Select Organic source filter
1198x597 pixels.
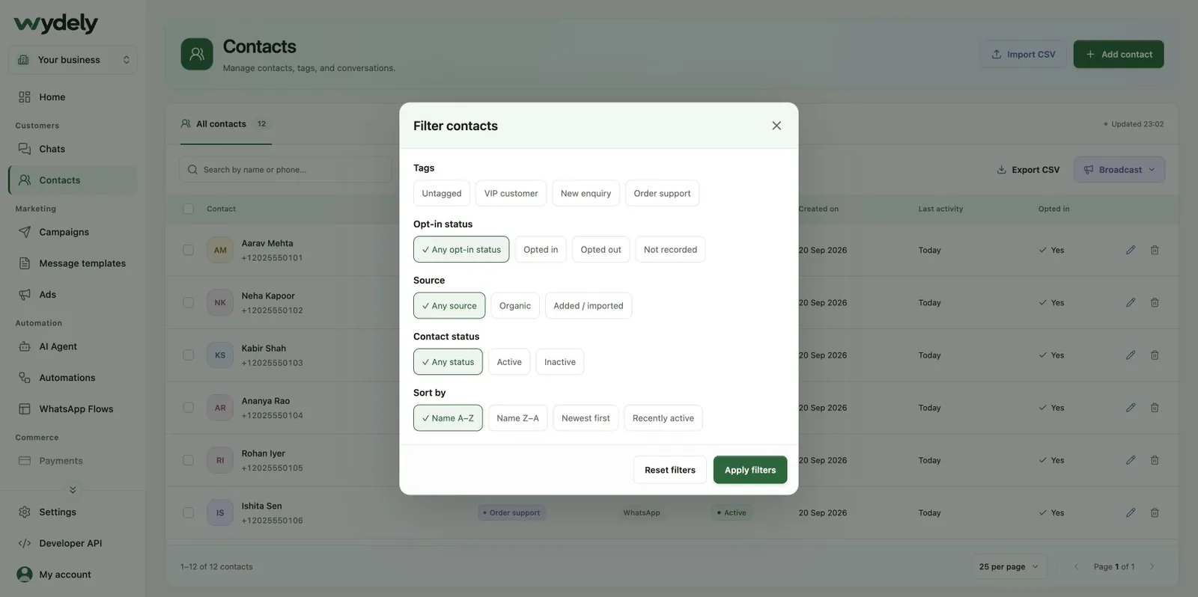tap(515, 305)
